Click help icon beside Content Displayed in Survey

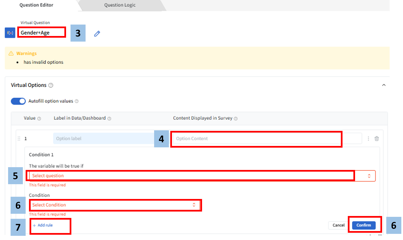(x=236, y=119)
